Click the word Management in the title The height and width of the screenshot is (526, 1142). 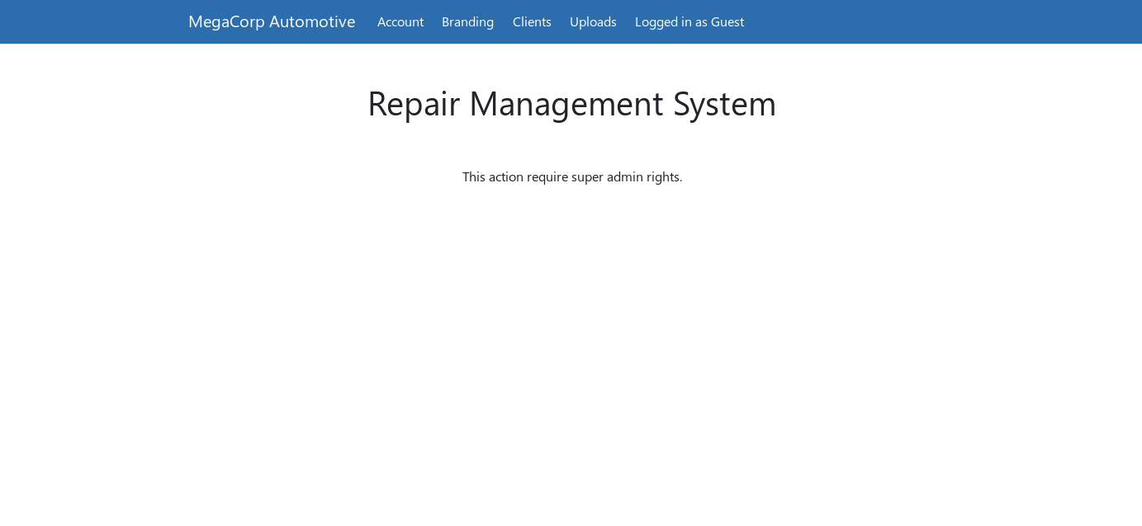click(566, 103)
